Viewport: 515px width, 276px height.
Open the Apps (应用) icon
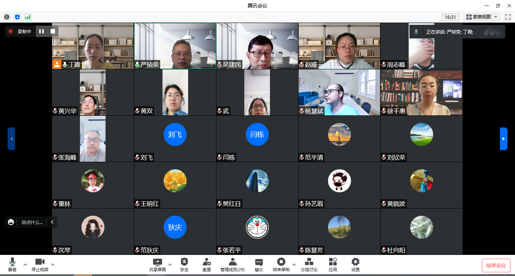333,265
